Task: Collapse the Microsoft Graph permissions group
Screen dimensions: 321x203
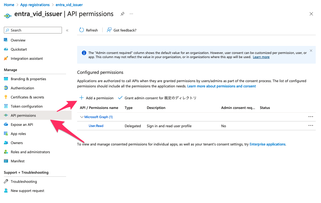Action: (x=82, y=117)
